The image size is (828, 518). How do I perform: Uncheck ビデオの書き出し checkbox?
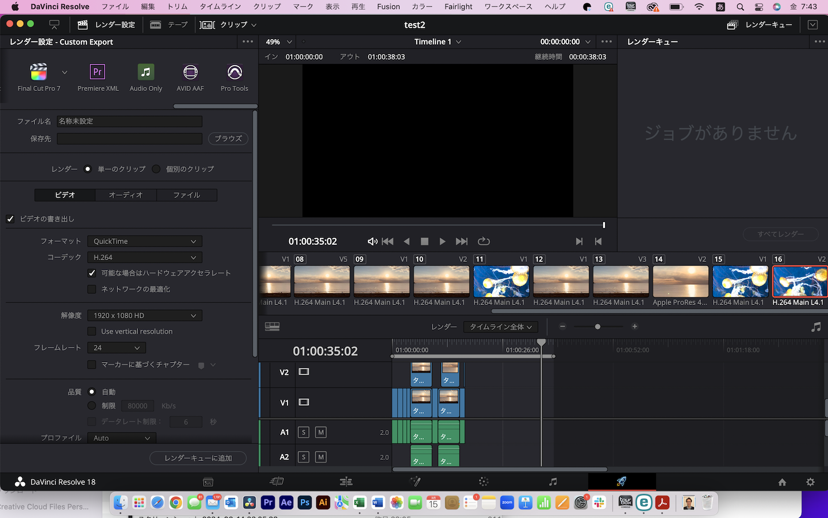click(10, 219)
